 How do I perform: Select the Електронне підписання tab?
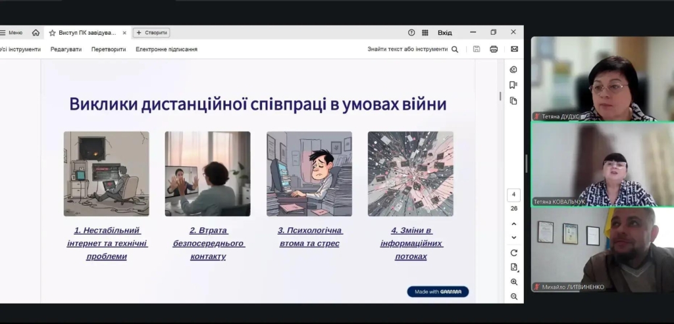(167, 49)
